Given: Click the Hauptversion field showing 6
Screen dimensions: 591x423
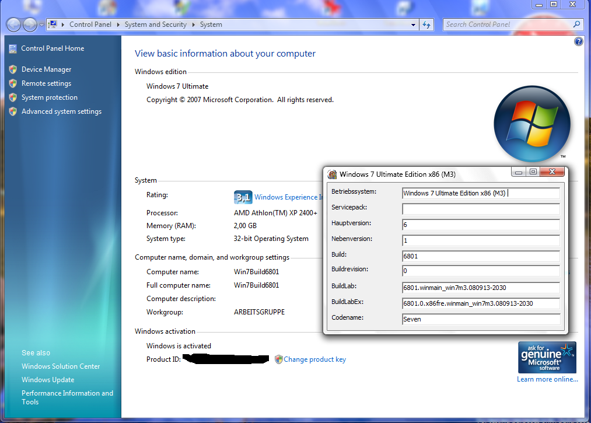Looking at the screenshot, I should 481,224.
